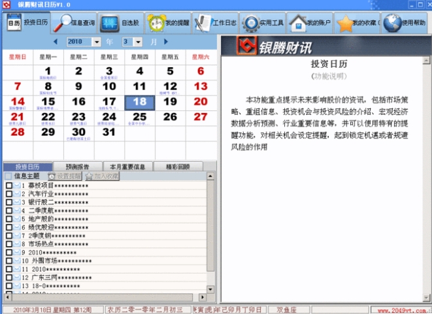The image size is (432, 314).
Task: Open 我的提醒 alarm clock icon
Action: click(156, 23)
